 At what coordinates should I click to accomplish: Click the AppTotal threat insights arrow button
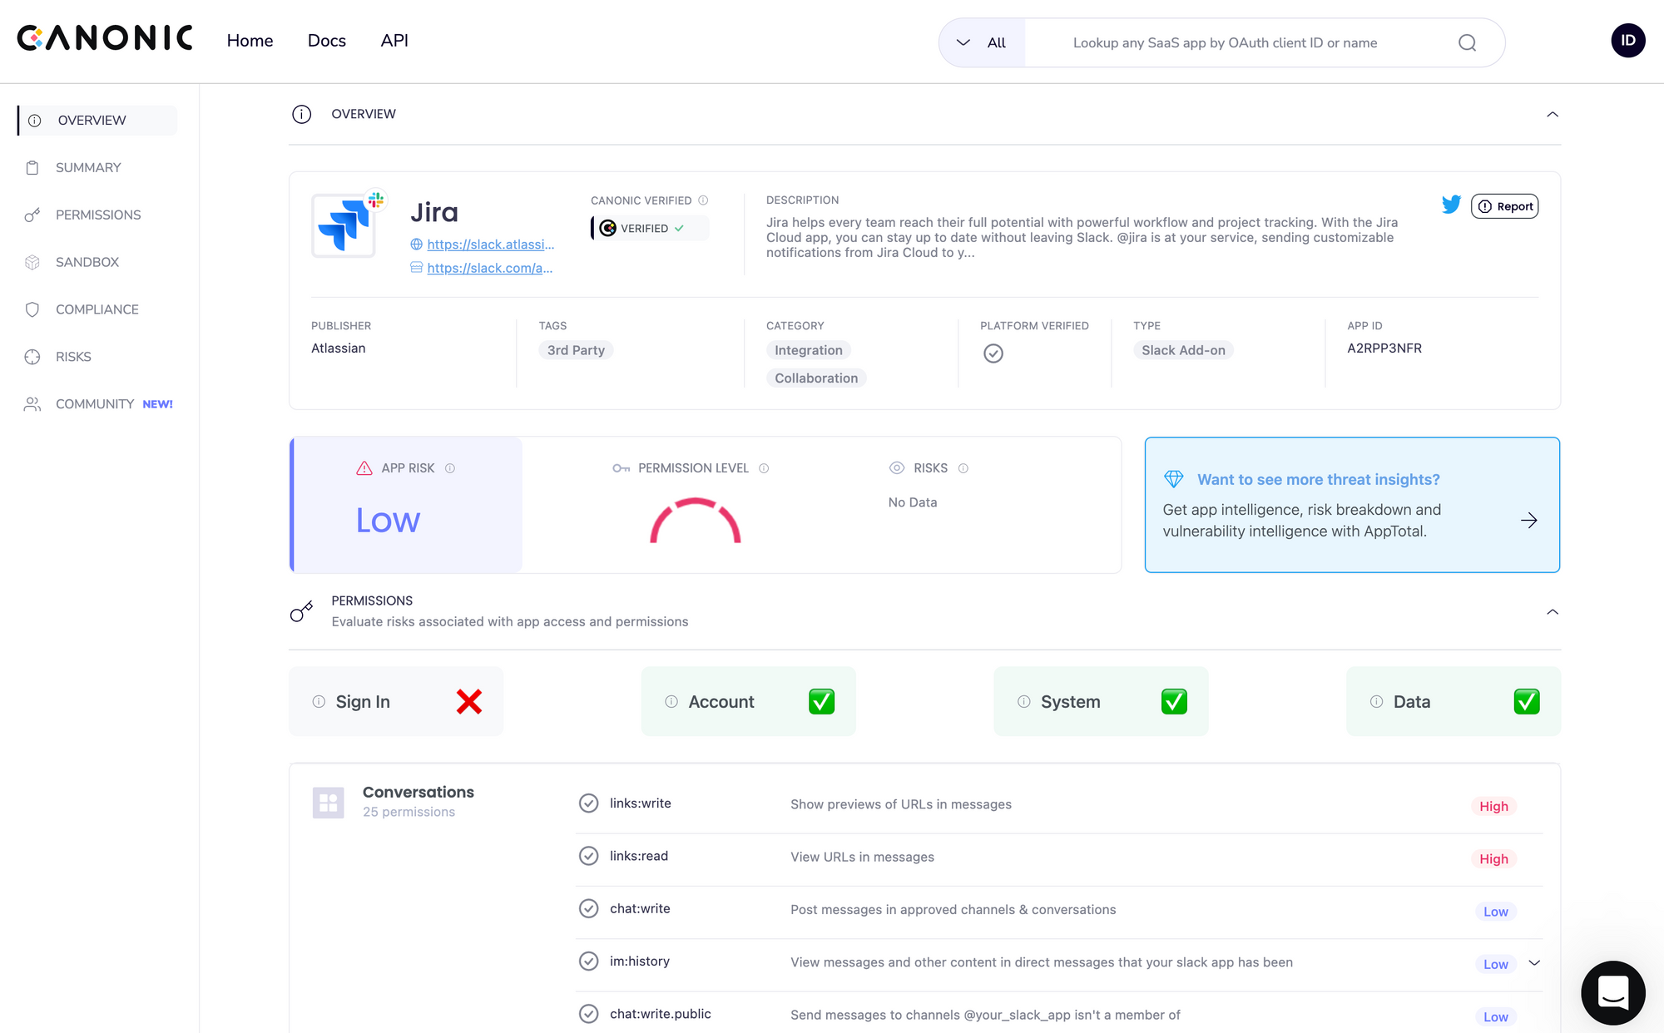(1528, 520)
